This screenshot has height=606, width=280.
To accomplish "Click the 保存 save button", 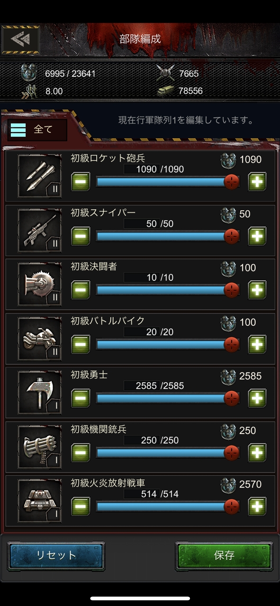I will tap(224, 556).
